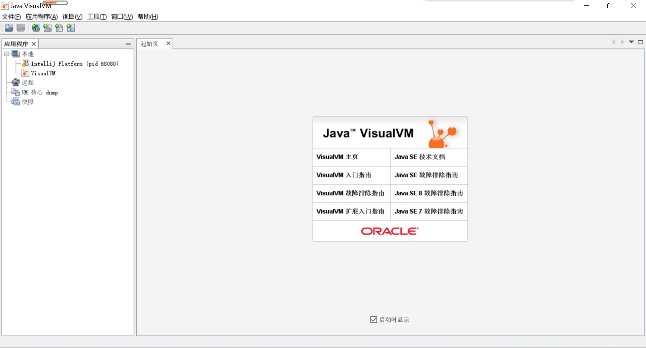The height and width of the screenshot is (348, 646).
Task: Click the 快照 snapshots icon
Action: click(x=16, y=102)
